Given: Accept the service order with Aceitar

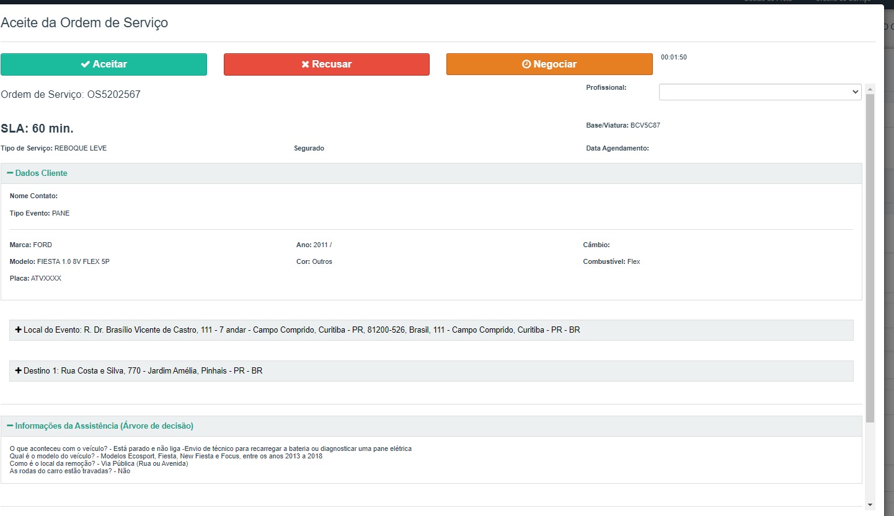Looking at the screenshot, I should 104,64.
